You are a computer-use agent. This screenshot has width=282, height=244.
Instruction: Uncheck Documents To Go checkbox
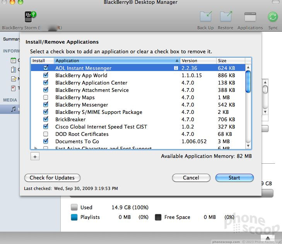pos(46,141)
